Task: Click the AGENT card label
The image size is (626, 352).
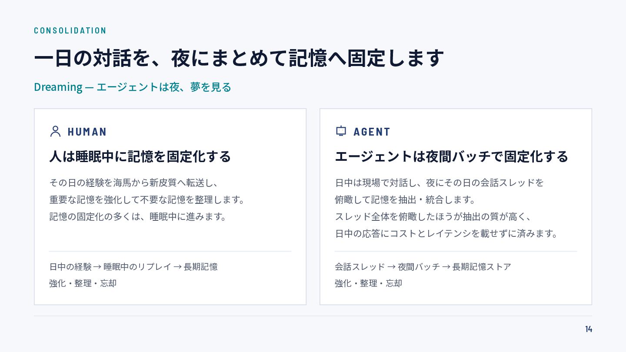Action: click(372, 132)
